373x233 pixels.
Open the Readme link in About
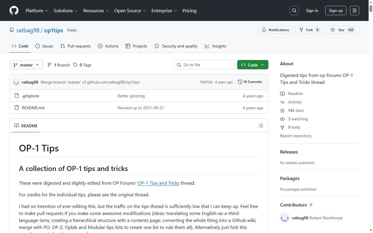click(x=291, y=93)
